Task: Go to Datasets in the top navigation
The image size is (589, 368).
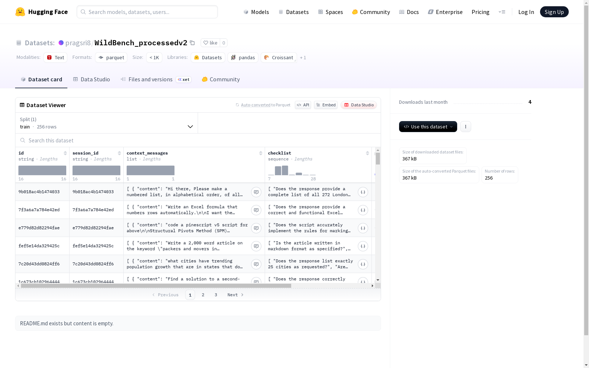Action: (293, 12)
